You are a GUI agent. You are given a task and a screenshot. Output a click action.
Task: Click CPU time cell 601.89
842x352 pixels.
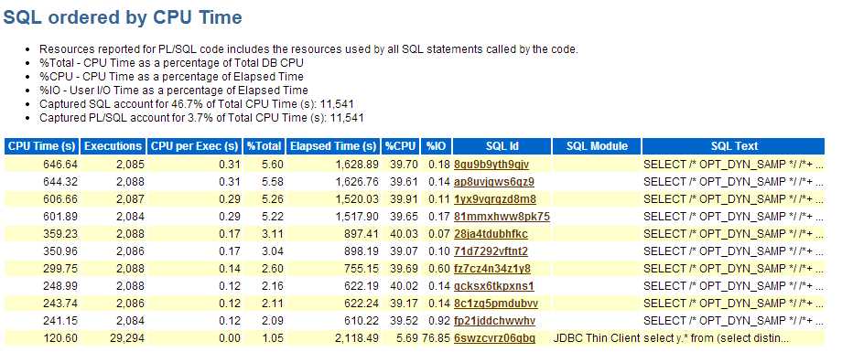pos(61,217)
